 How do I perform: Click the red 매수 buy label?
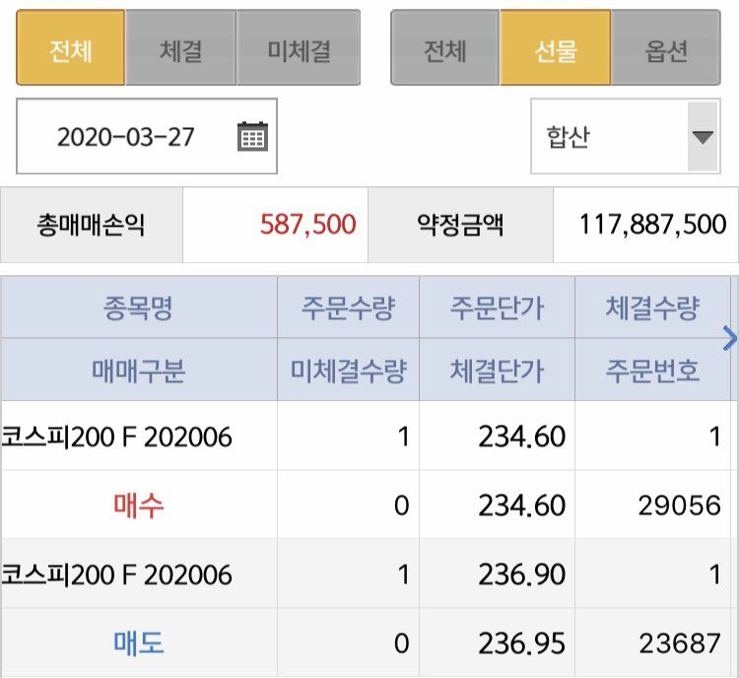point(138,506)
